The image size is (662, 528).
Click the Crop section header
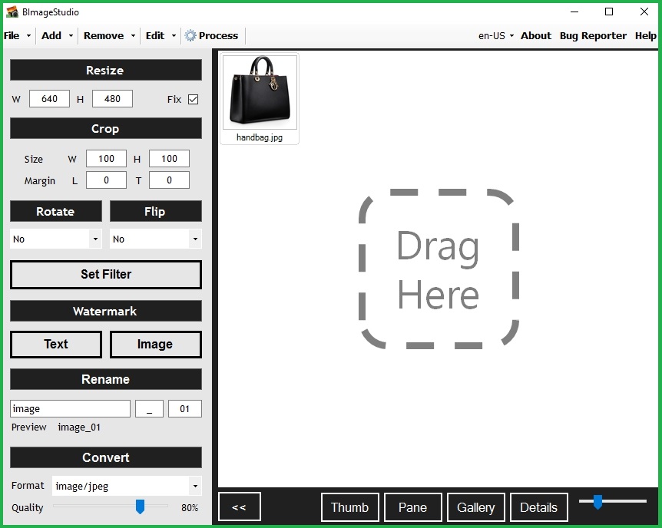tap(106, 128)
